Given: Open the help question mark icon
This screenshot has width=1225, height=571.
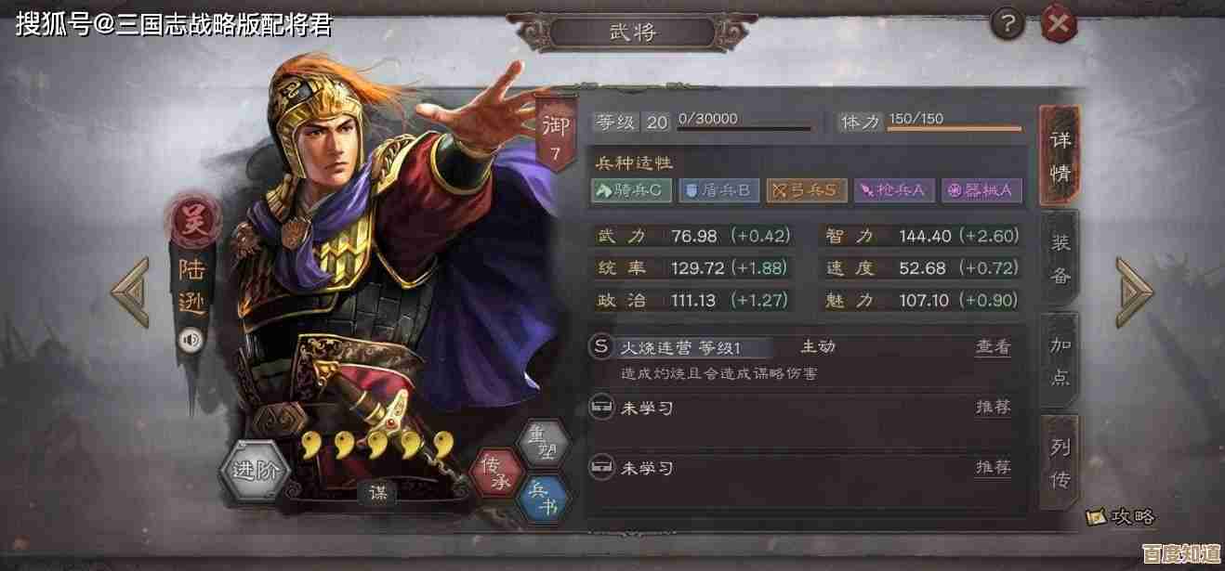Looking at the screenshot, I should pyautogui.click(x=1008, y=23).
